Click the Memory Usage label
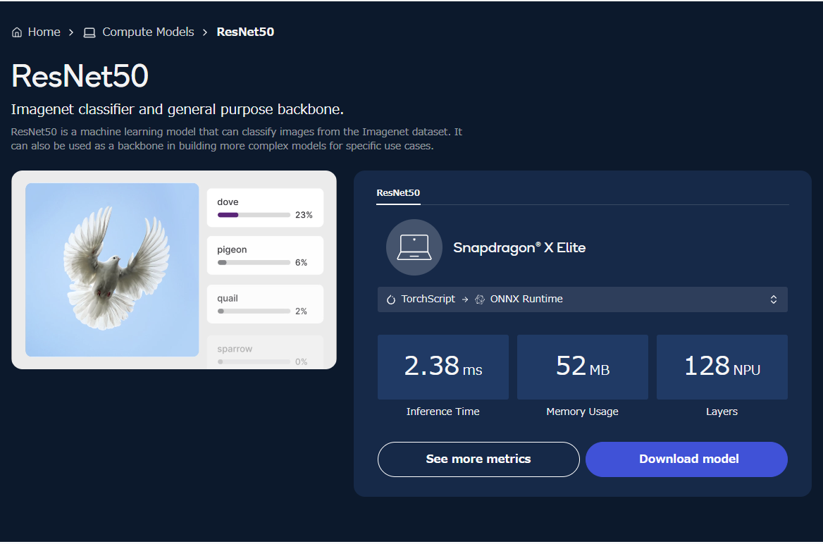The image size is (823, 544). pos(582,412)
